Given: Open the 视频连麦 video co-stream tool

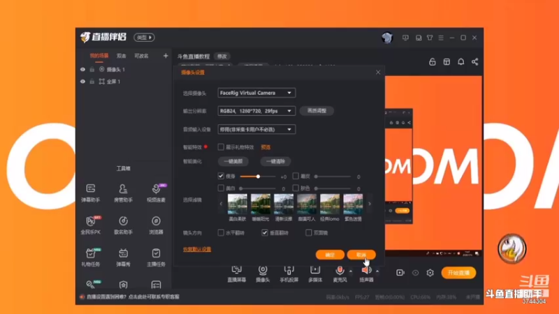Looking at the screenshot, I should (156, 193).
